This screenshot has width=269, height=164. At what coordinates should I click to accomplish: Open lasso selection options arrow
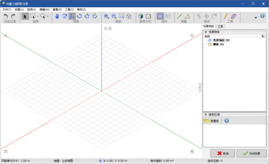click(48, 17)
